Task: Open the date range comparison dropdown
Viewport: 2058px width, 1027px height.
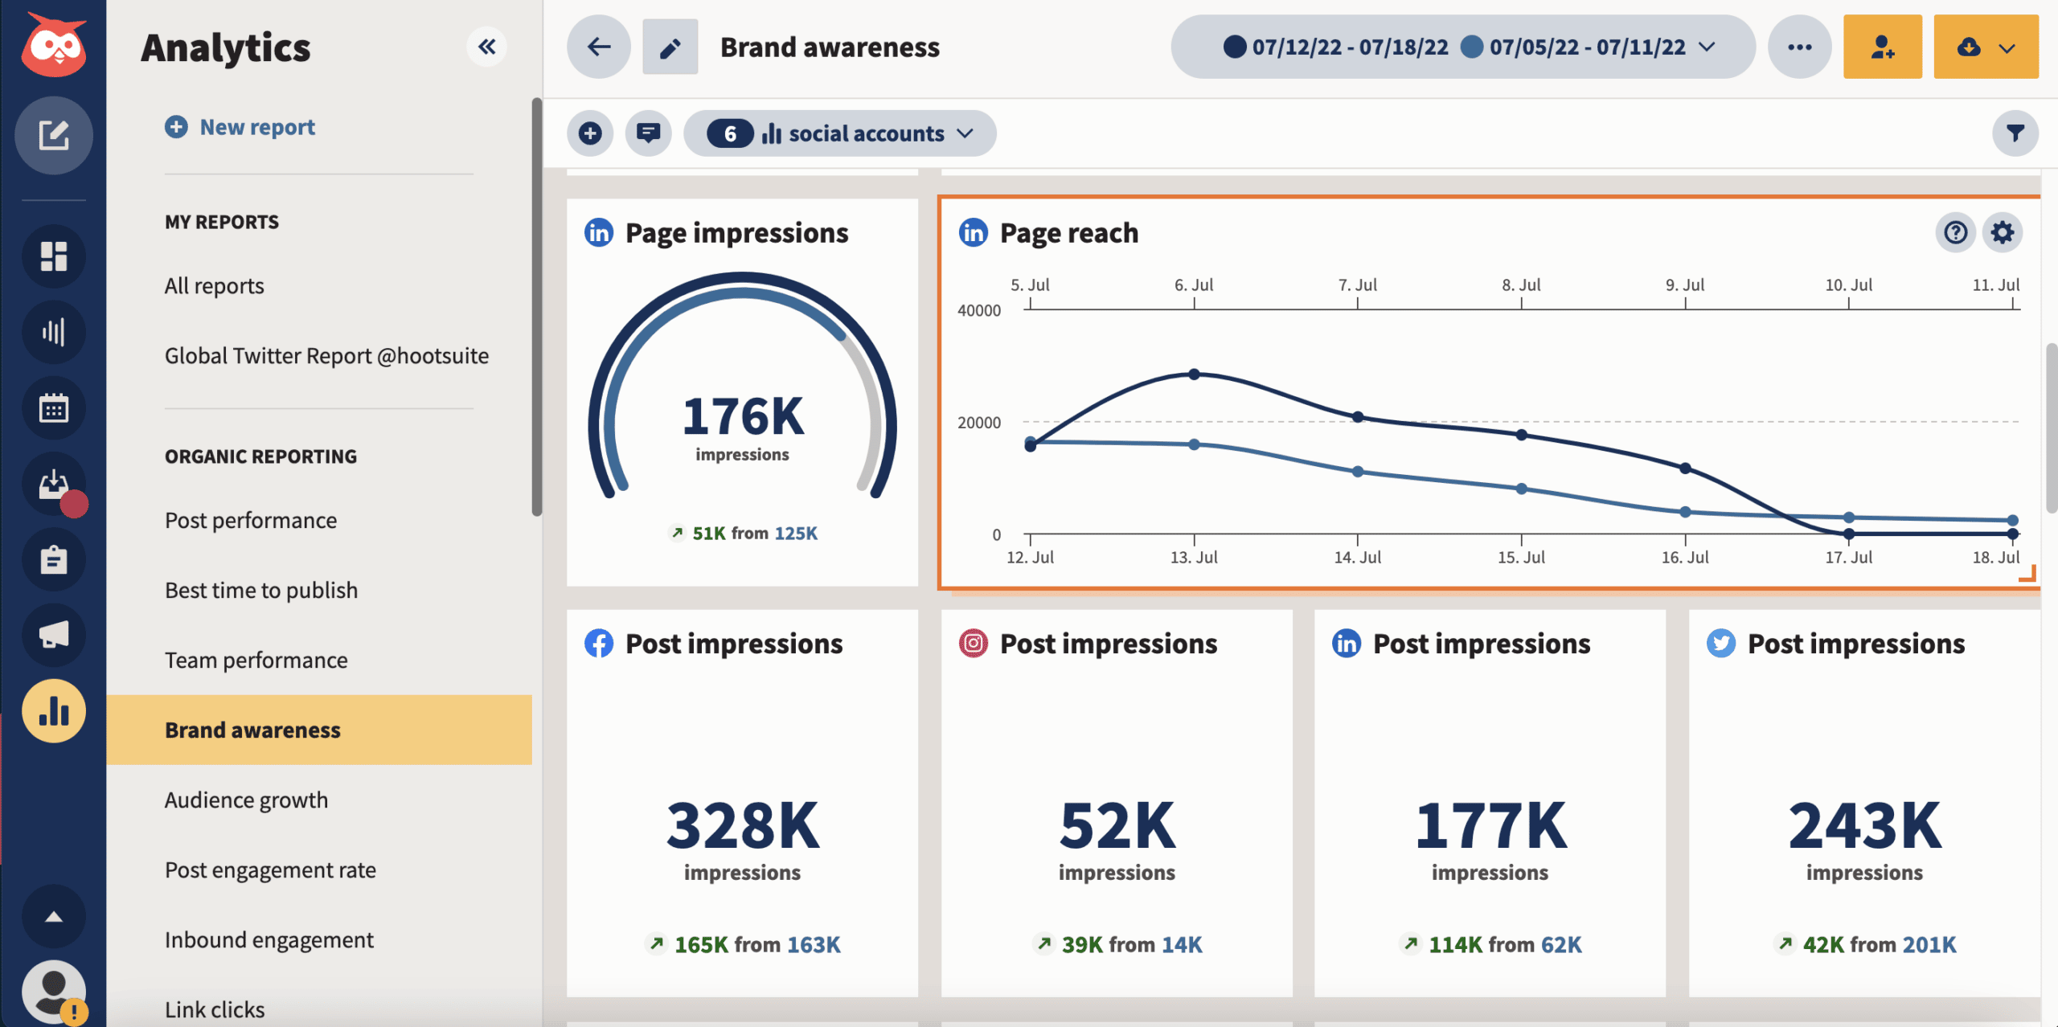Action: (x=1463, y=47)
